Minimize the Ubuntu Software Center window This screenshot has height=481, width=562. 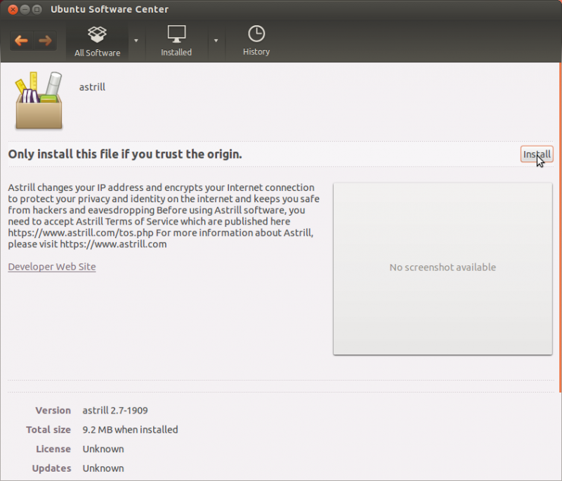tap(25, 9)
